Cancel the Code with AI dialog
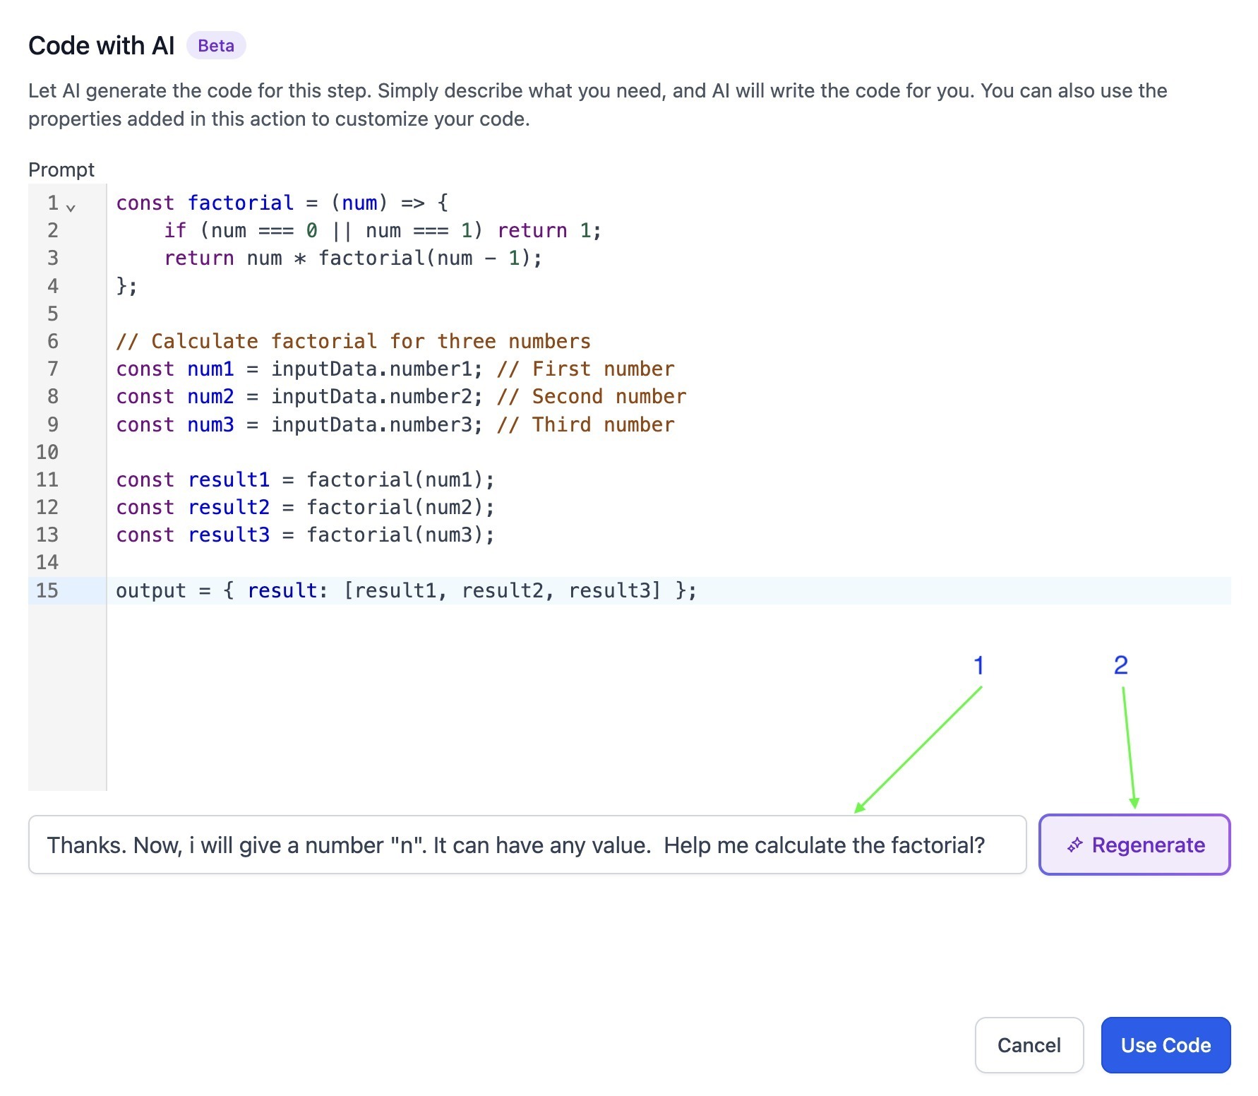The image size is (1258, 1096). click(1029, 1045)
